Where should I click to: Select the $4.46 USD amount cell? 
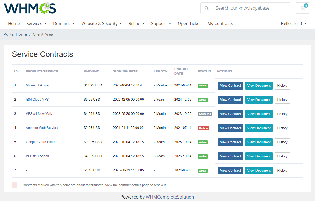tap(92, 170)
